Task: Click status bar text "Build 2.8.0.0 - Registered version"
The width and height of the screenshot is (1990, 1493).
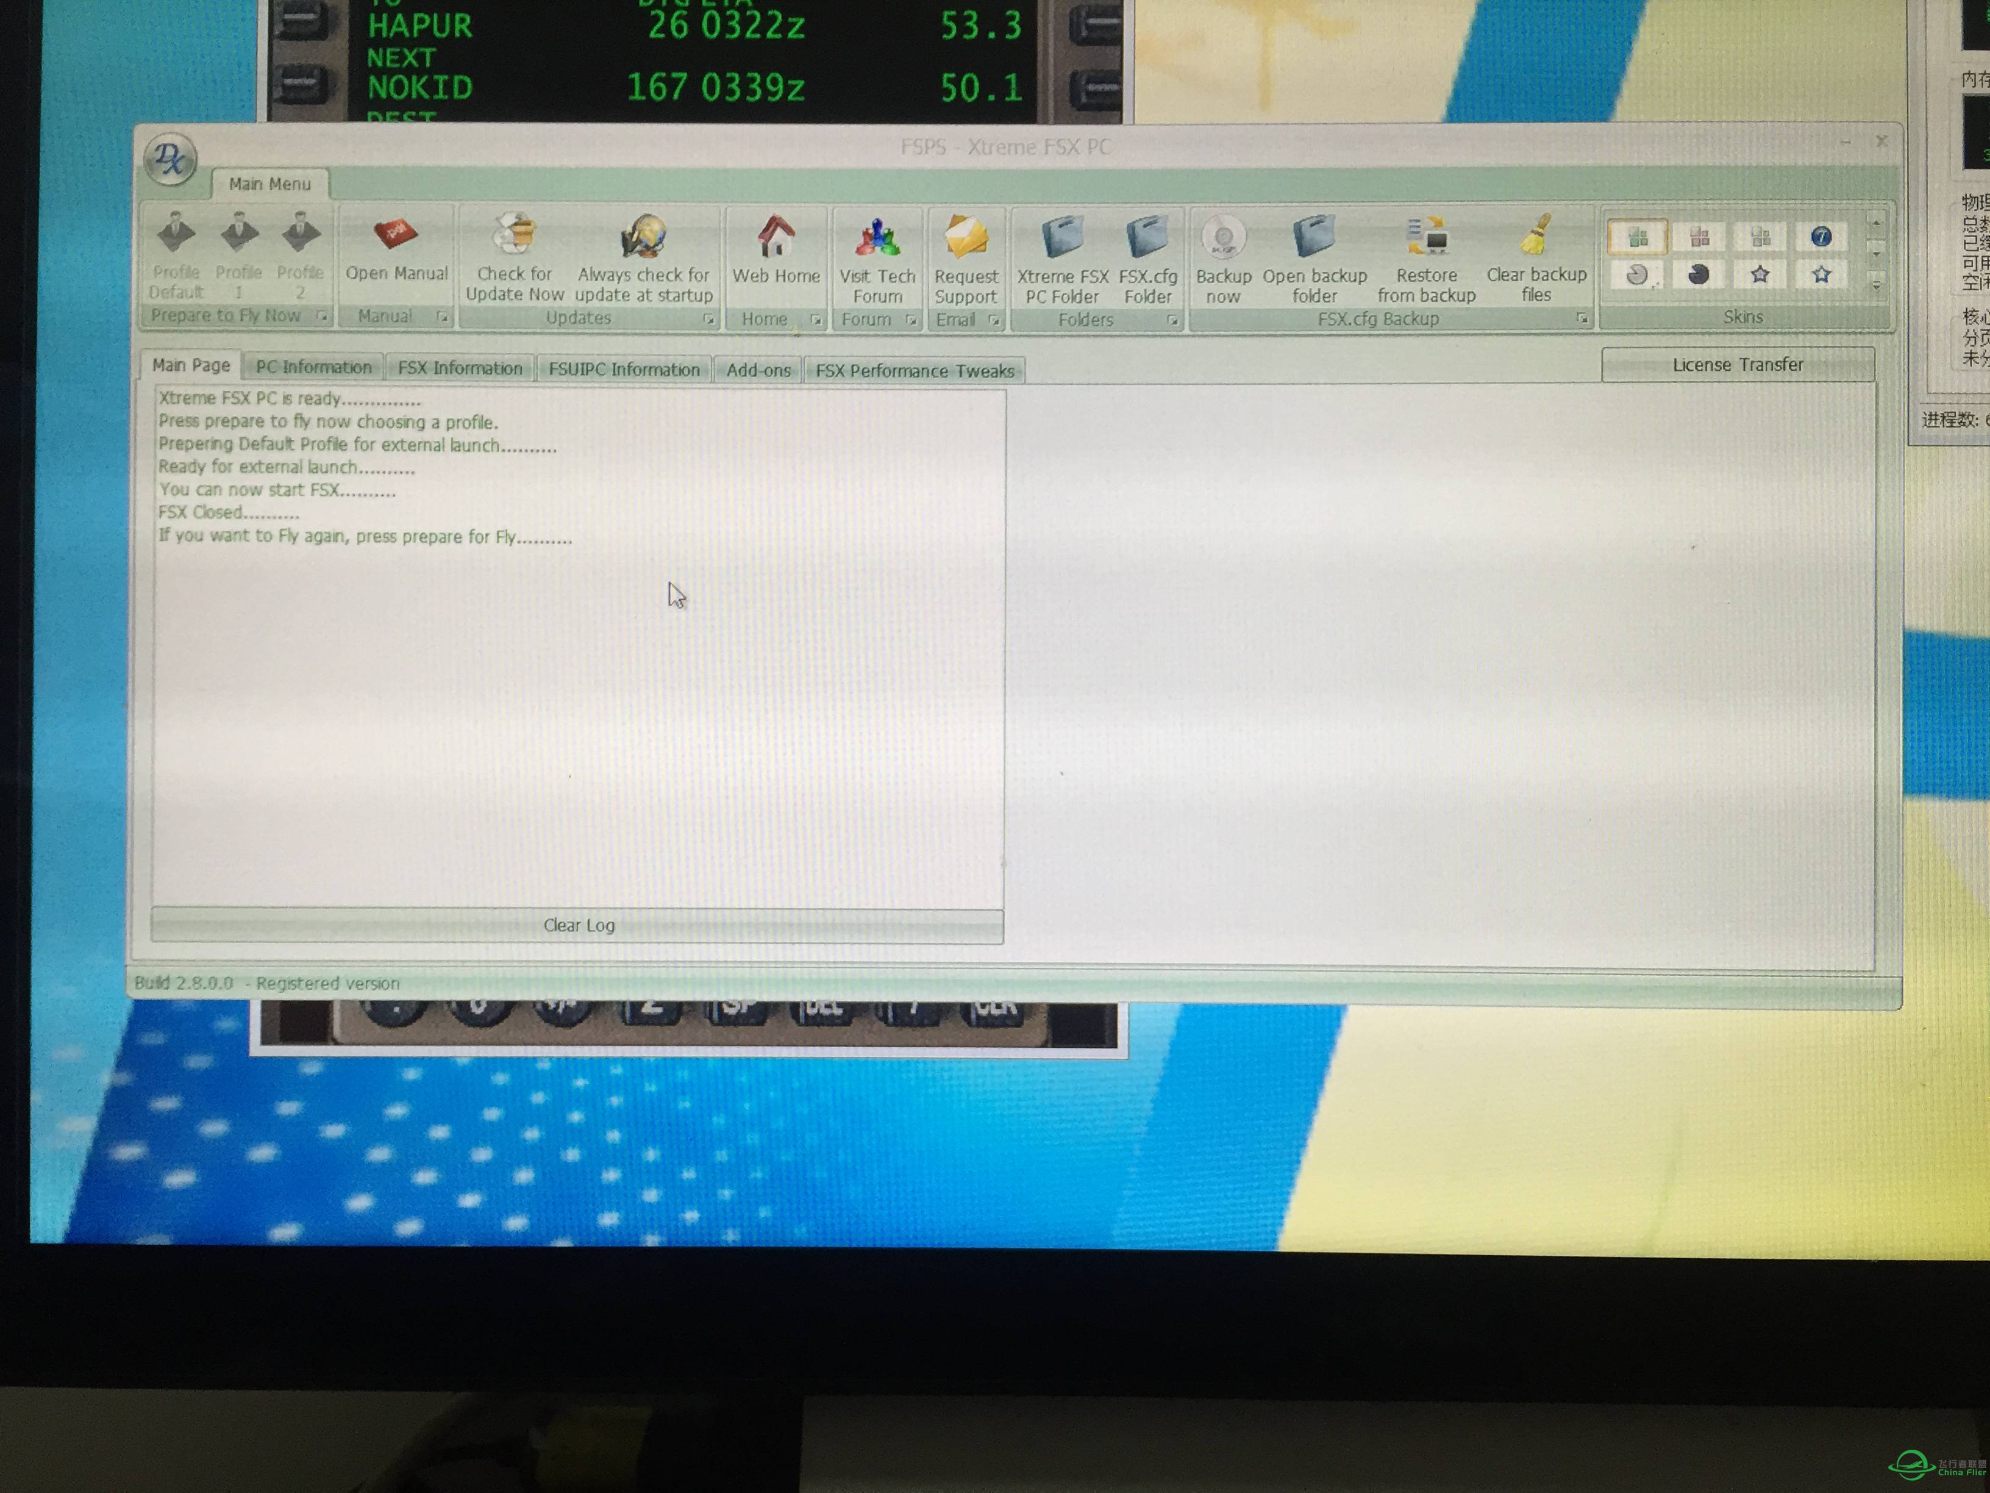Action: pyautogui.click(x=266, y=983)
